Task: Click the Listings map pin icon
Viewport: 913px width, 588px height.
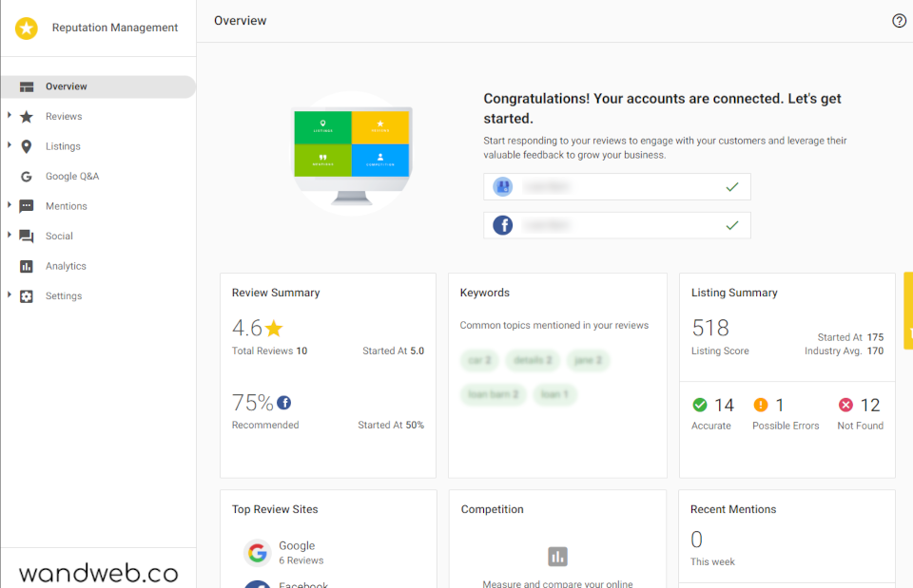Action: tap(27, 146)
